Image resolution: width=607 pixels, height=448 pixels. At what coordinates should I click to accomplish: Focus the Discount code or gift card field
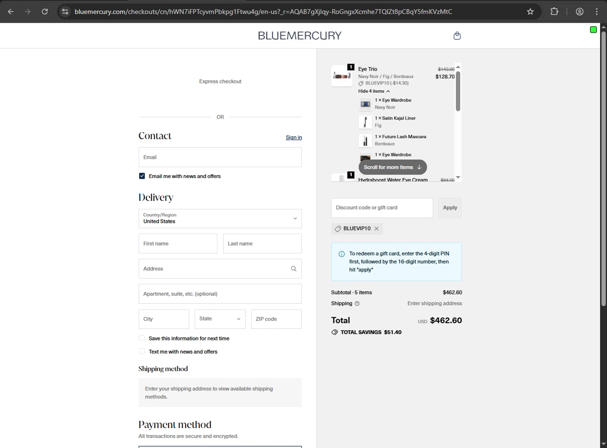(x=382, y=208)
